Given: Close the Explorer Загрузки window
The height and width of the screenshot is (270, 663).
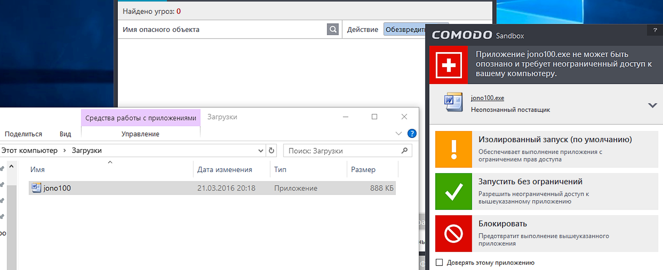Looking at the screenshot, I should (404, 117).
